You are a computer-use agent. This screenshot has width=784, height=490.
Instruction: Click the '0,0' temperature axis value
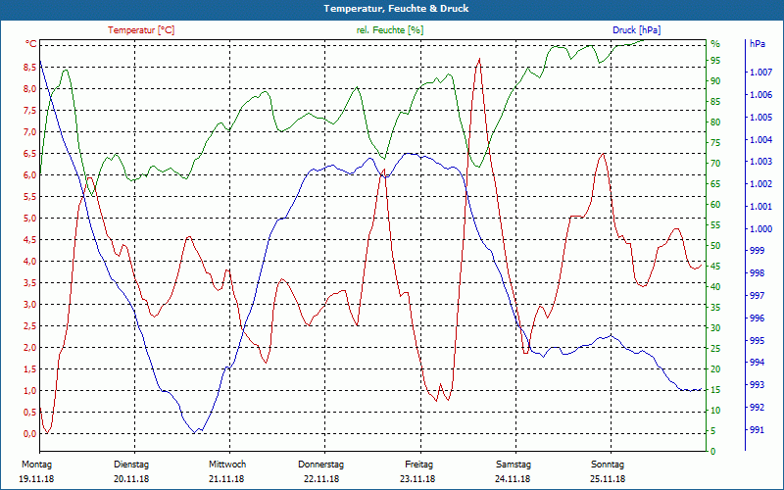tap(29, 434)
